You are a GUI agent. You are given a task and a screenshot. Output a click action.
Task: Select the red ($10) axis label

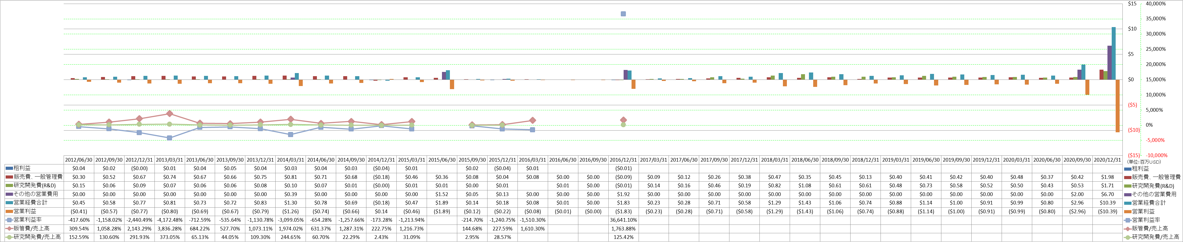(1133, 130)
